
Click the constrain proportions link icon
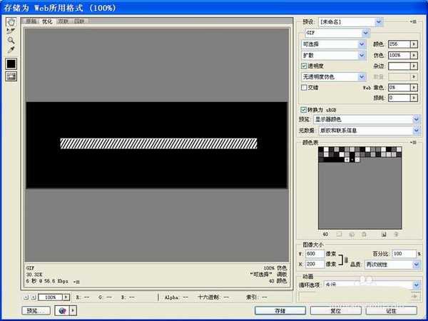pyautogui.click(x=346, y=258)
